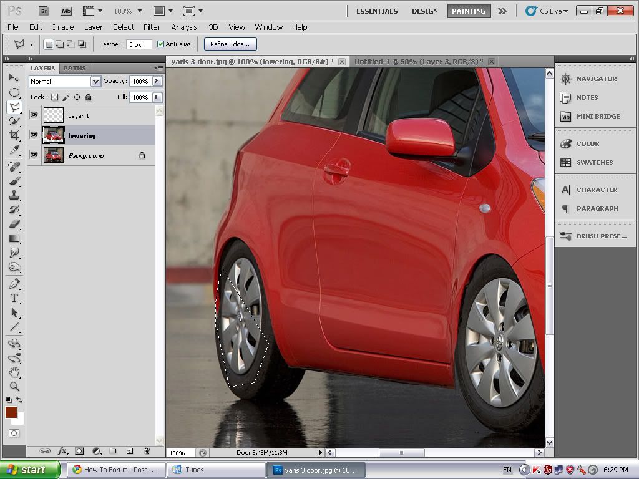Click the Refine Edge button

(x=230, y=44)
